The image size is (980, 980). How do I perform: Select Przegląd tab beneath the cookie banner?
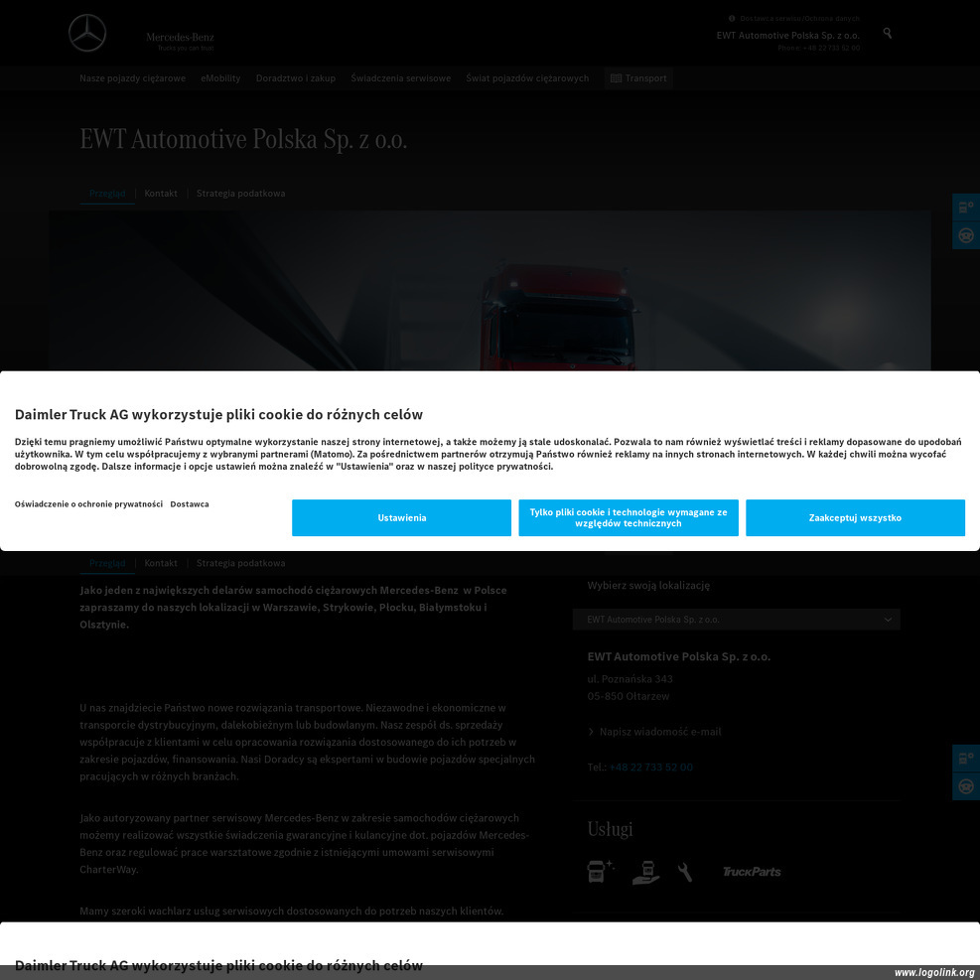click(107, 563)
